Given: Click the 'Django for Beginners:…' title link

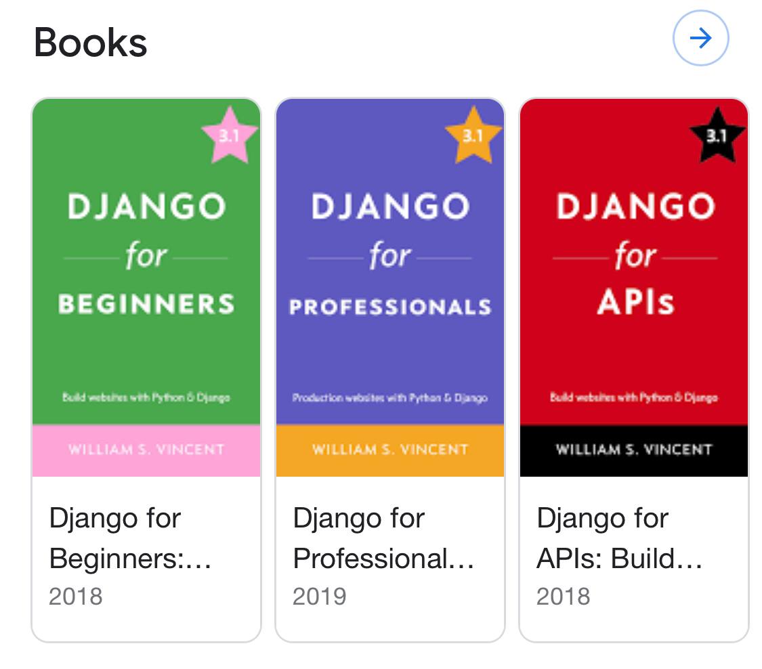Looking at the screenshot, I should pos(130,538).
